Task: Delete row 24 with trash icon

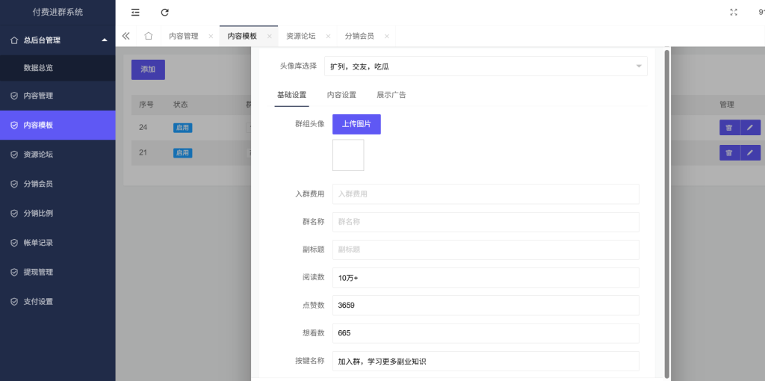Action: 729,127
